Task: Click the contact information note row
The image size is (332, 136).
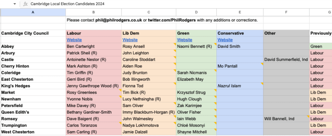Action: (x=162, y=20)
